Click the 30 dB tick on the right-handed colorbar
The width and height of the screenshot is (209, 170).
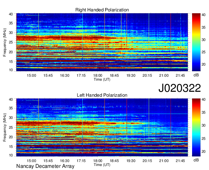point(203,40)
